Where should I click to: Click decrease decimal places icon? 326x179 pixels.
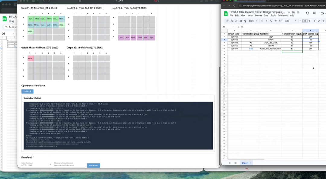(271, 21)
